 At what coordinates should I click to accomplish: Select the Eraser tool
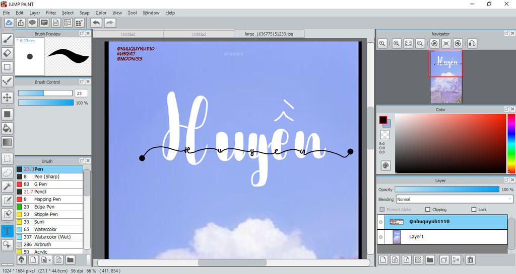tap(7, 53)
